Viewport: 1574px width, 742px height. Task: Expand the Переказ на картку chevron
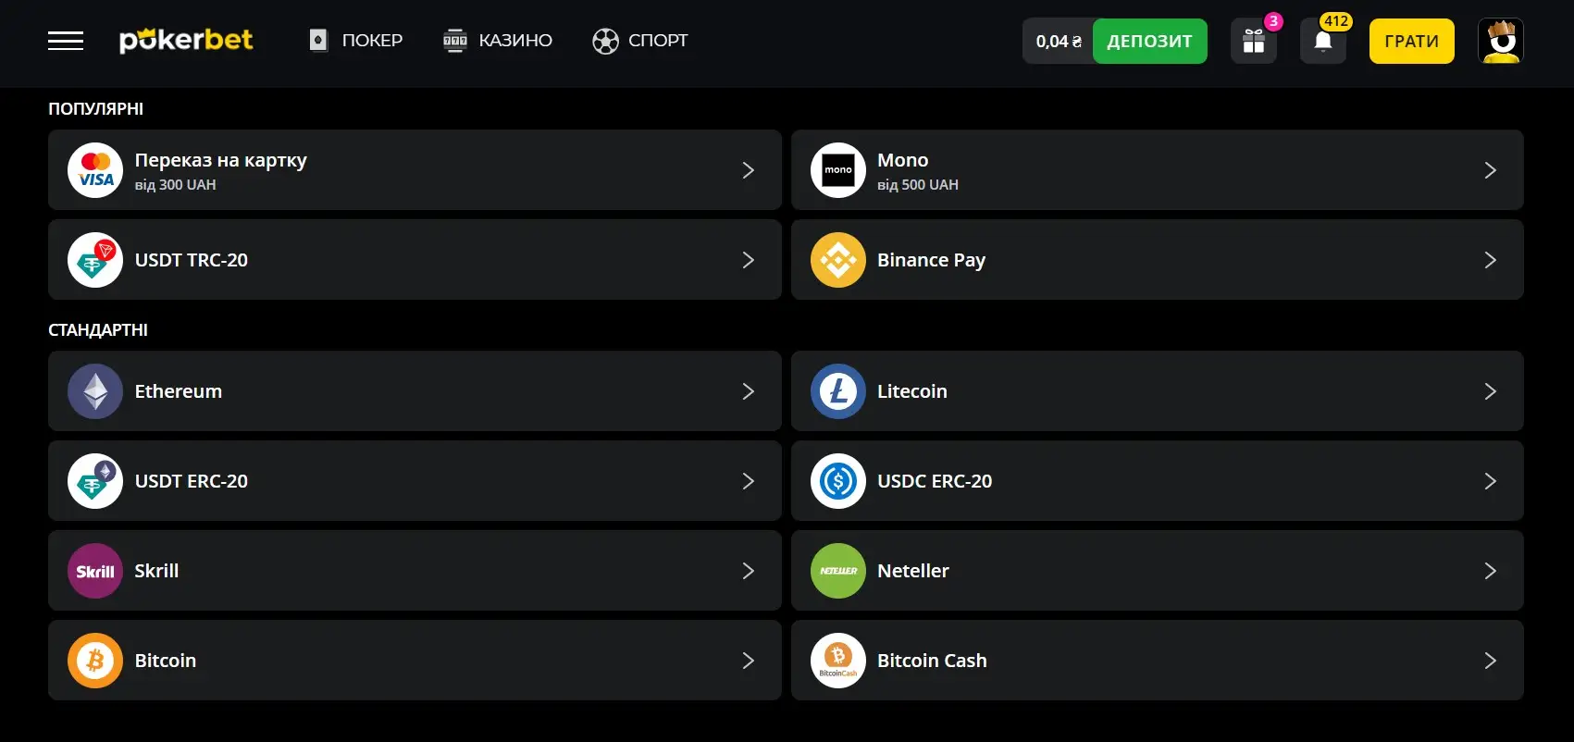(749, 170)
